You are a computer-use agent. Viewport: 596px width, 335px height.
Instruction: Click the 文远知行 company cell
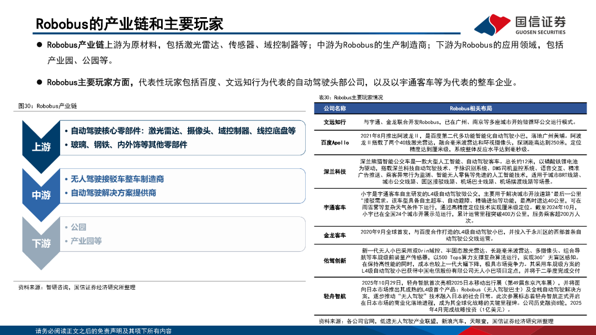tap(335, 122)
